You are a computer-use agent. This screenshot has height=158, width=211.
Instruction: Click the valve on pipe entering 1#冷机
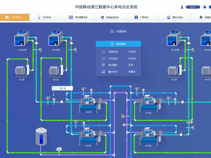click(62, 101)
